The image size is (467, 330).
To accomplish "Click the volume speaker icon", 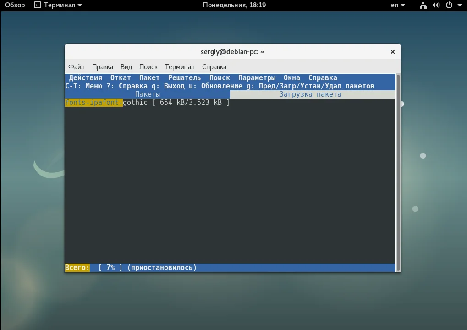I will tap(436, 5).
